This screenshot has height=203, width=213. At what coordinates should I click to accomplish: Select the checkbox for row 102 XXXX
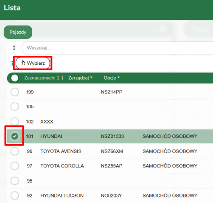tap(15, 121)
